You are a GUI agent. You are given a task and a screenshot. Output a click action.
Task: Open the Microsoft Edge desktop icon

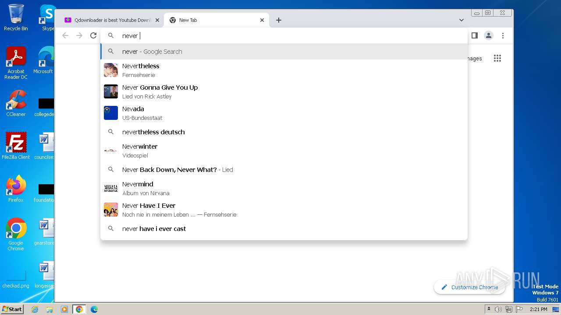44,60
